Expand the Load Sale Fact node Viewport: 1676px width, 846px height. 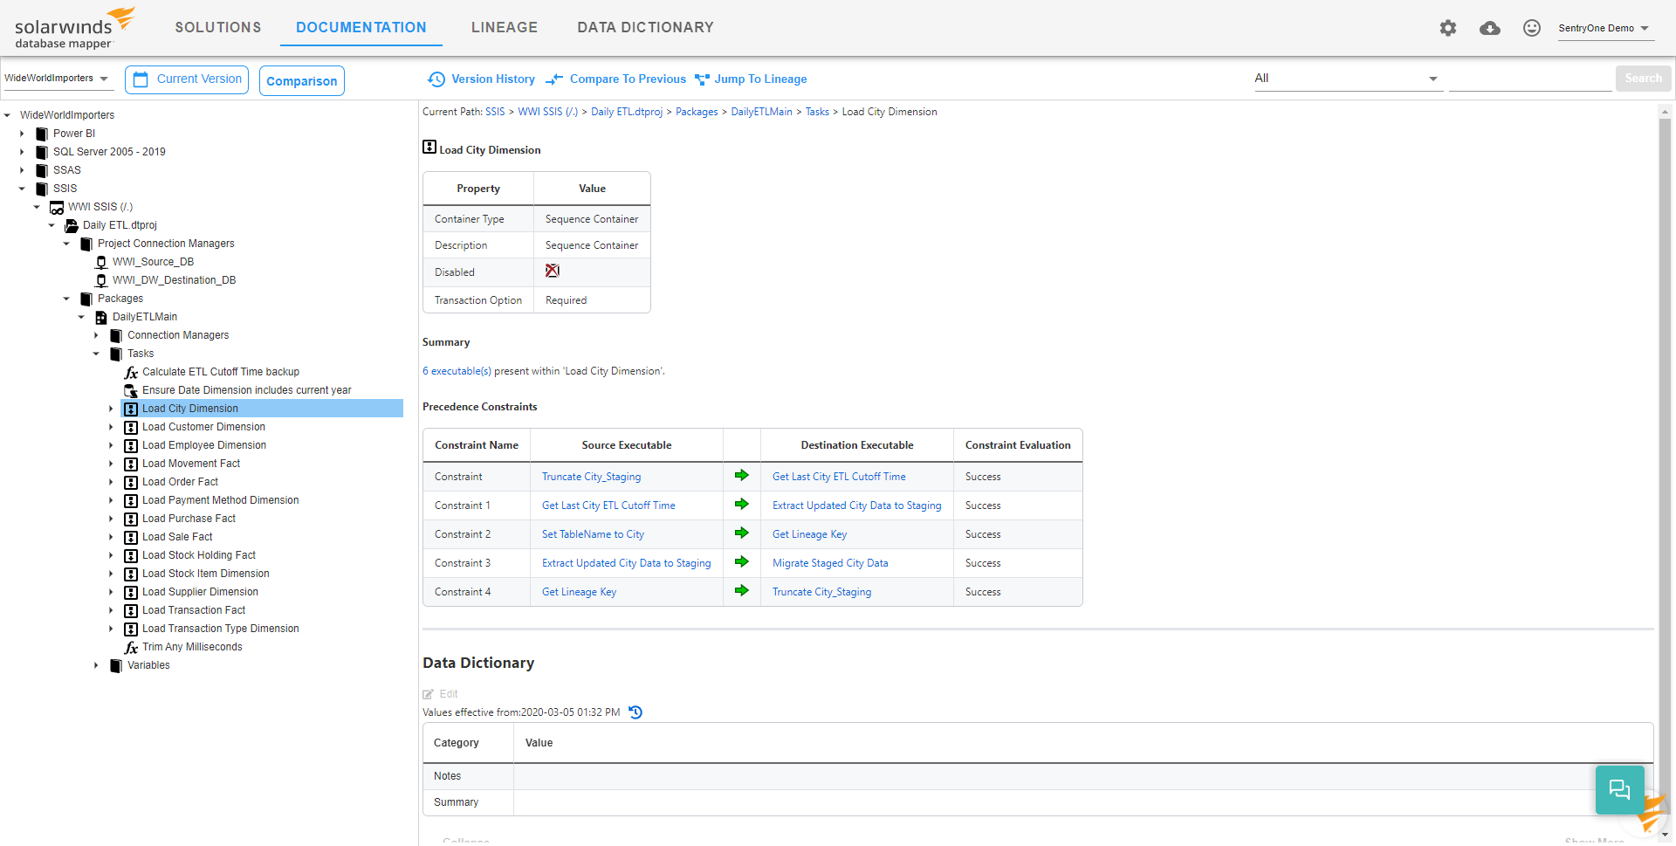[x=111, y=537]
